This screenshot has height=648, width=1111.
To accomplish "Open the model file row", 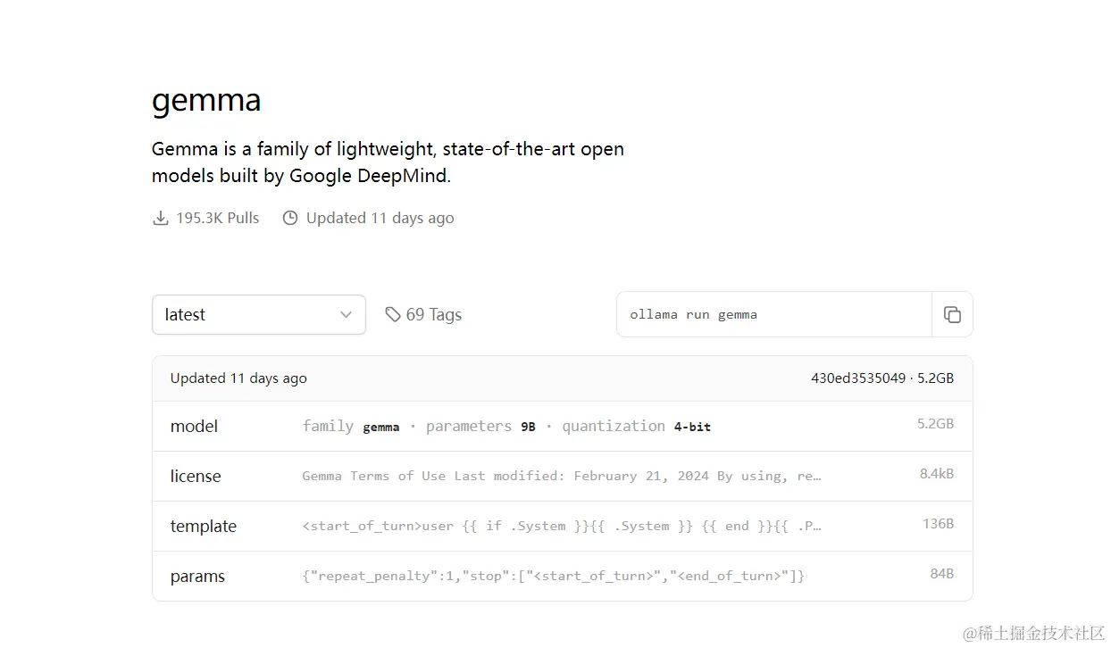I will pos(194,427).
